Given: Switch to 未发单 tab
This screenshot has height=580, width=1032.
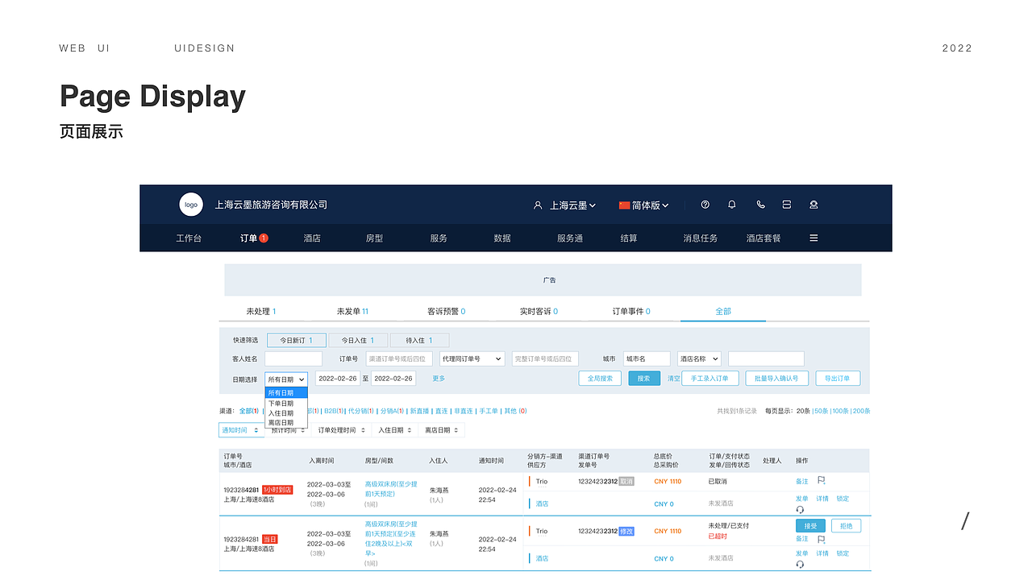Looking at the screenshot, I should pos(352,311).
